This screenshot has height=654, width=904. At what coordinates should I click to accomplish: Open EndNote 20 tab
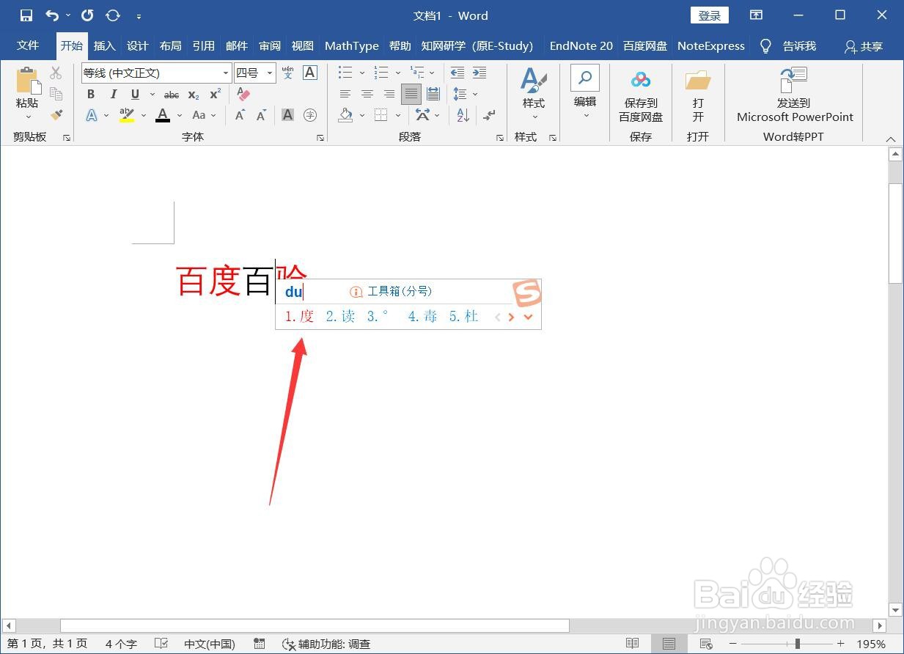pyautogui.click(x=581, y=45)
